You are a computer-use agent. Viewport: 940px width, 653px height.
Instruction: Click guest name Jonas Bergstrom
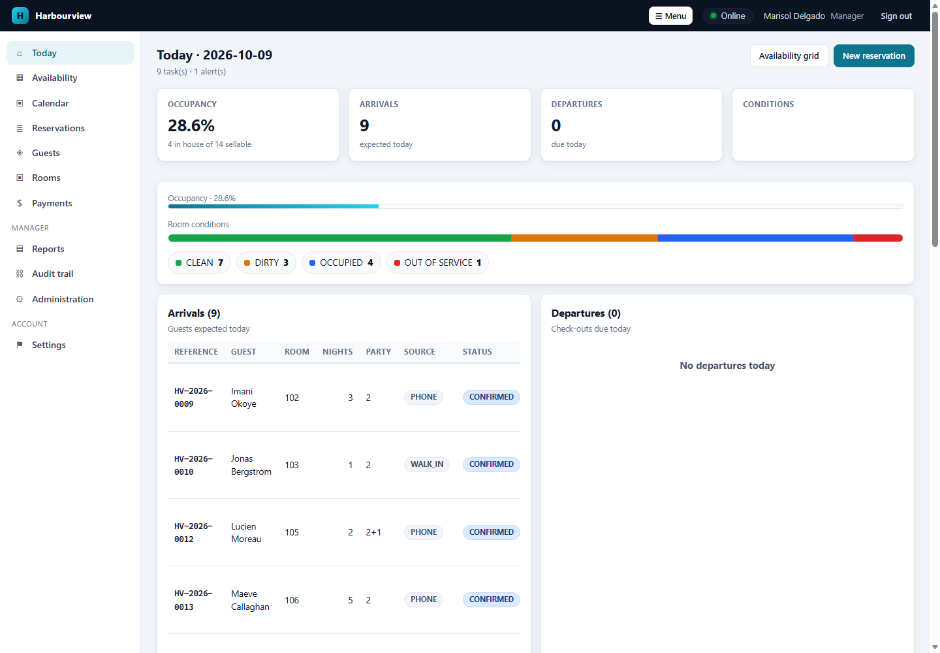pos(251,465)
